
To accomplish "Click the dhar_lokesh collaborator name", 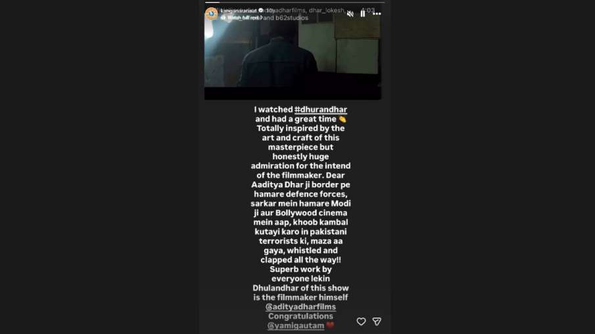I will [x=326, y=10].
